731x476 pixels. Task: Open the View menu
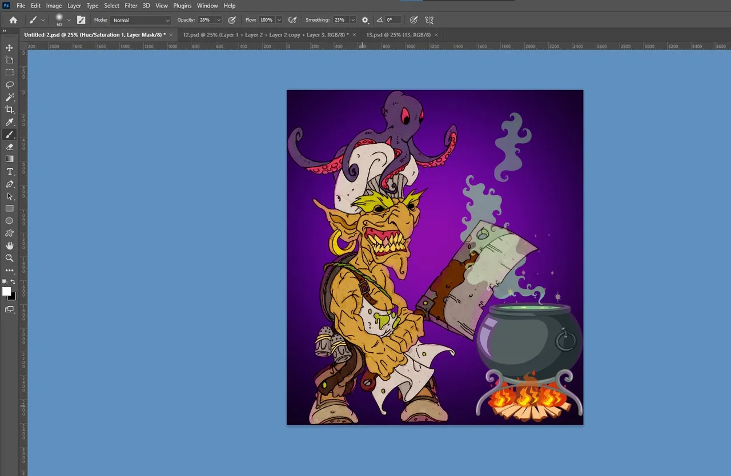coord(162,6)
